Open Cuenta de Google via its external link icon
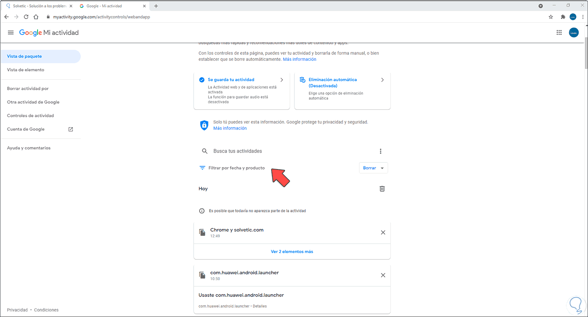The image size is (588, 317). coord(70,129)
